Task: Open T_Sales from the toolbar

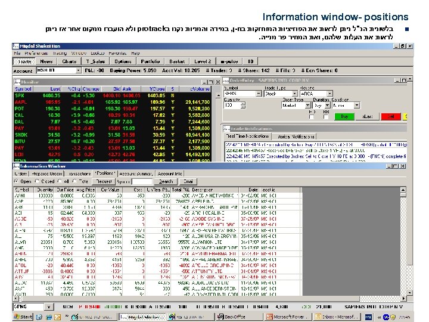Action: tap(95, 61)
